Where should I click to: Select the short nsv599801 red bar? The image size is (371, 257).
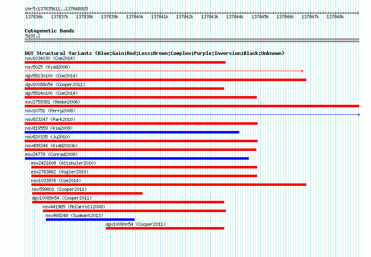pyautogui.click(x=87, y=193)
